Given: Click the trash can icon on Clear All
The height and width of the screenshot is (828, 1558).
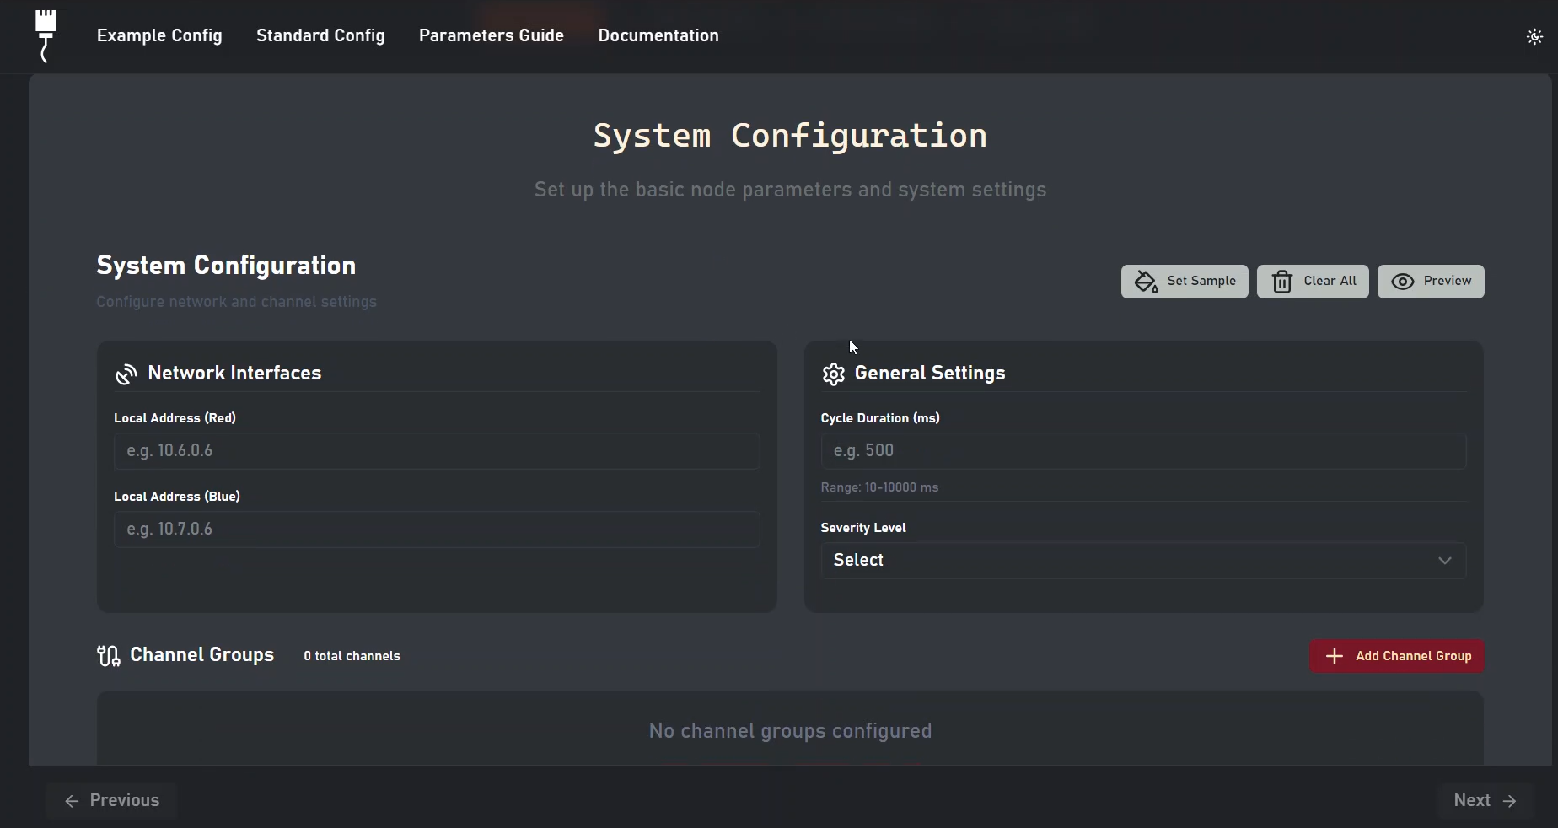Looking at the screenshot, I should coord(1281,282).
